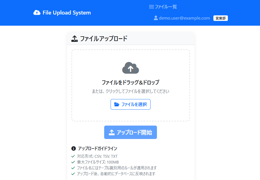Image resolution: width=260 pixels, height=180 pixels.
Task: Click the cloud logo icon in the navbar
Action: pyautogui.click(x=37, y=13)
